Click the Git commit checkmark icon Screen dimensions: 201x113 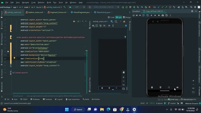click(x=162, y=7)
